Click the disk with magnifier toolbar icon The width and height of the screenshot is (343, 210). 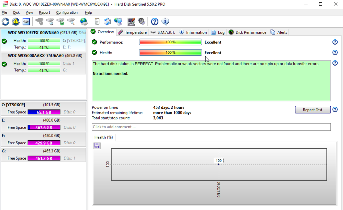click(71, 22)
